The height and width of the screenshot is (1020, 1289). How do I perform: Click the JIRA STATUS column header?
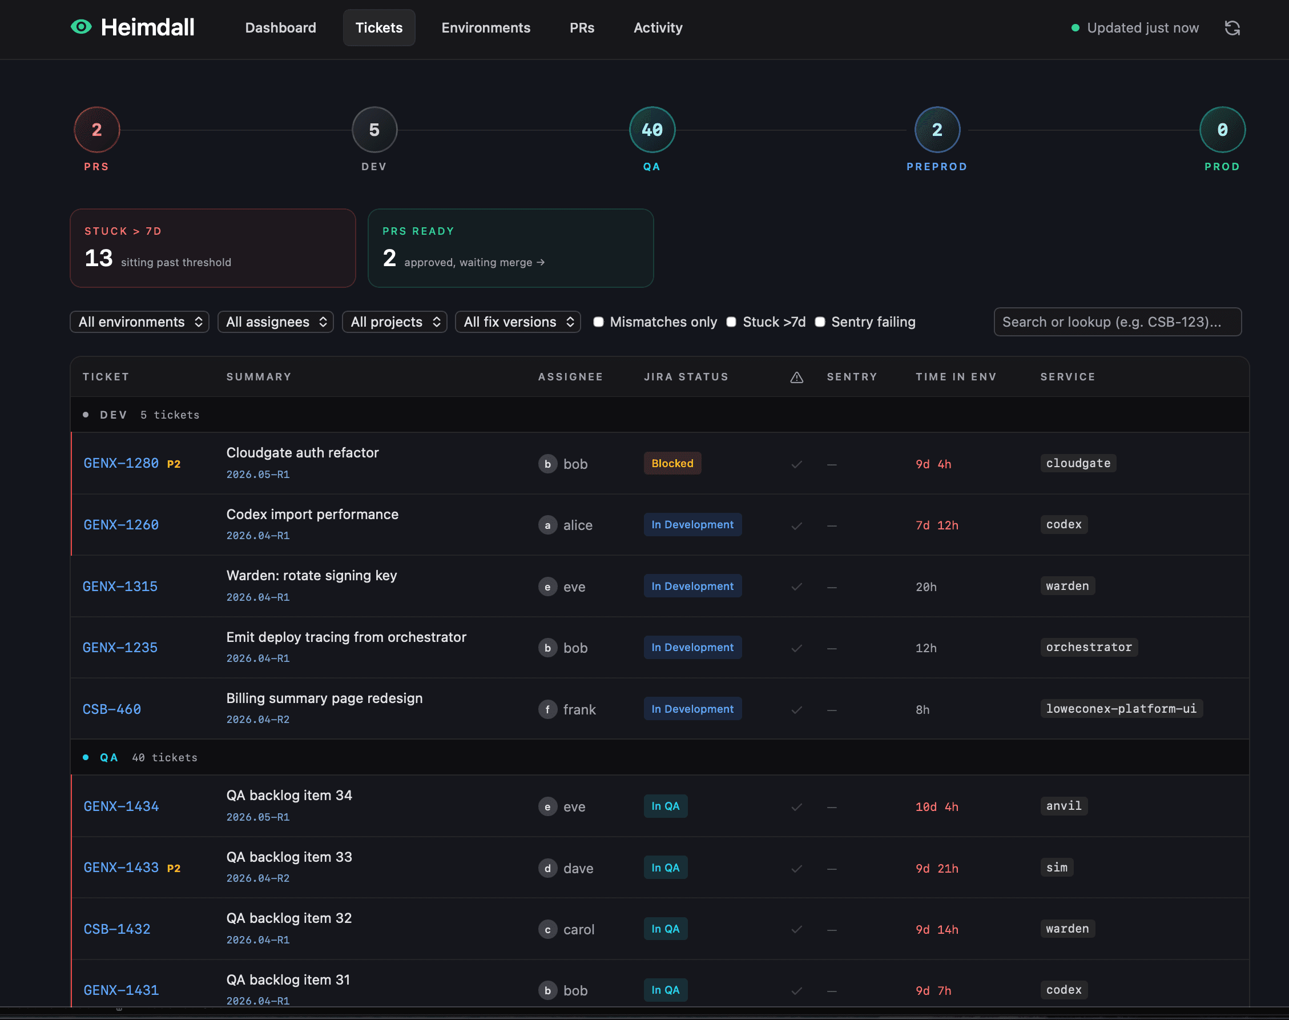(x=686, y=377)
